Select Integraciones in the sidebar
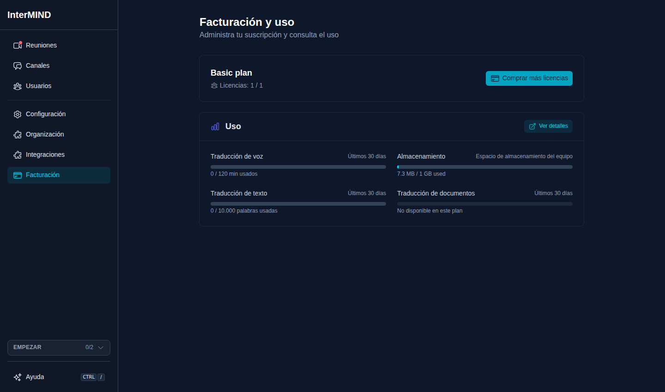Screen dimensions: 665x392 [59, 154]
